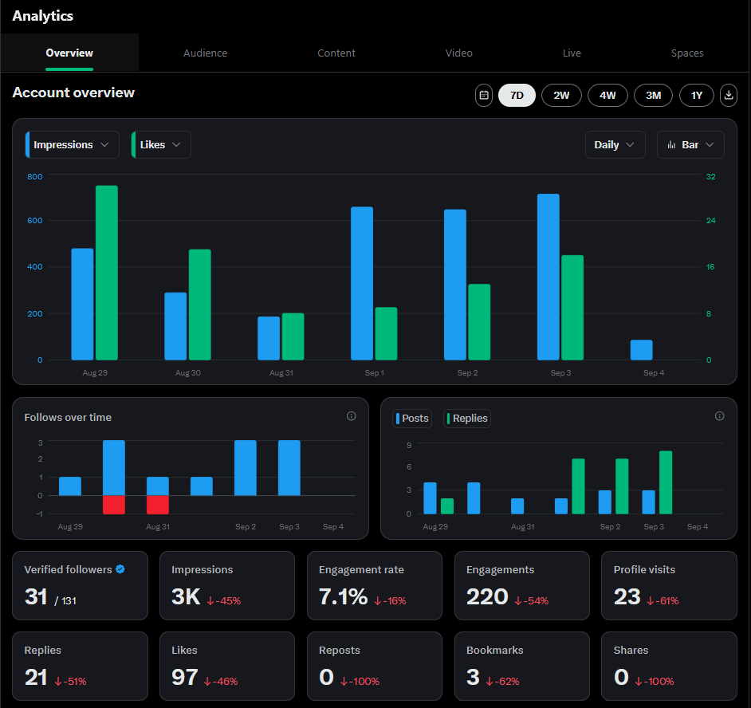Switch to the Video tab
This screenshot has width=751, height=708.
pyautogui.click(x=459, y=53)
